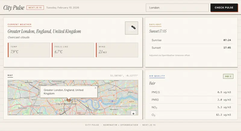241x131 pixels.
Task: Click the City Pulse logo title
Action: click(x=14, y=8)
